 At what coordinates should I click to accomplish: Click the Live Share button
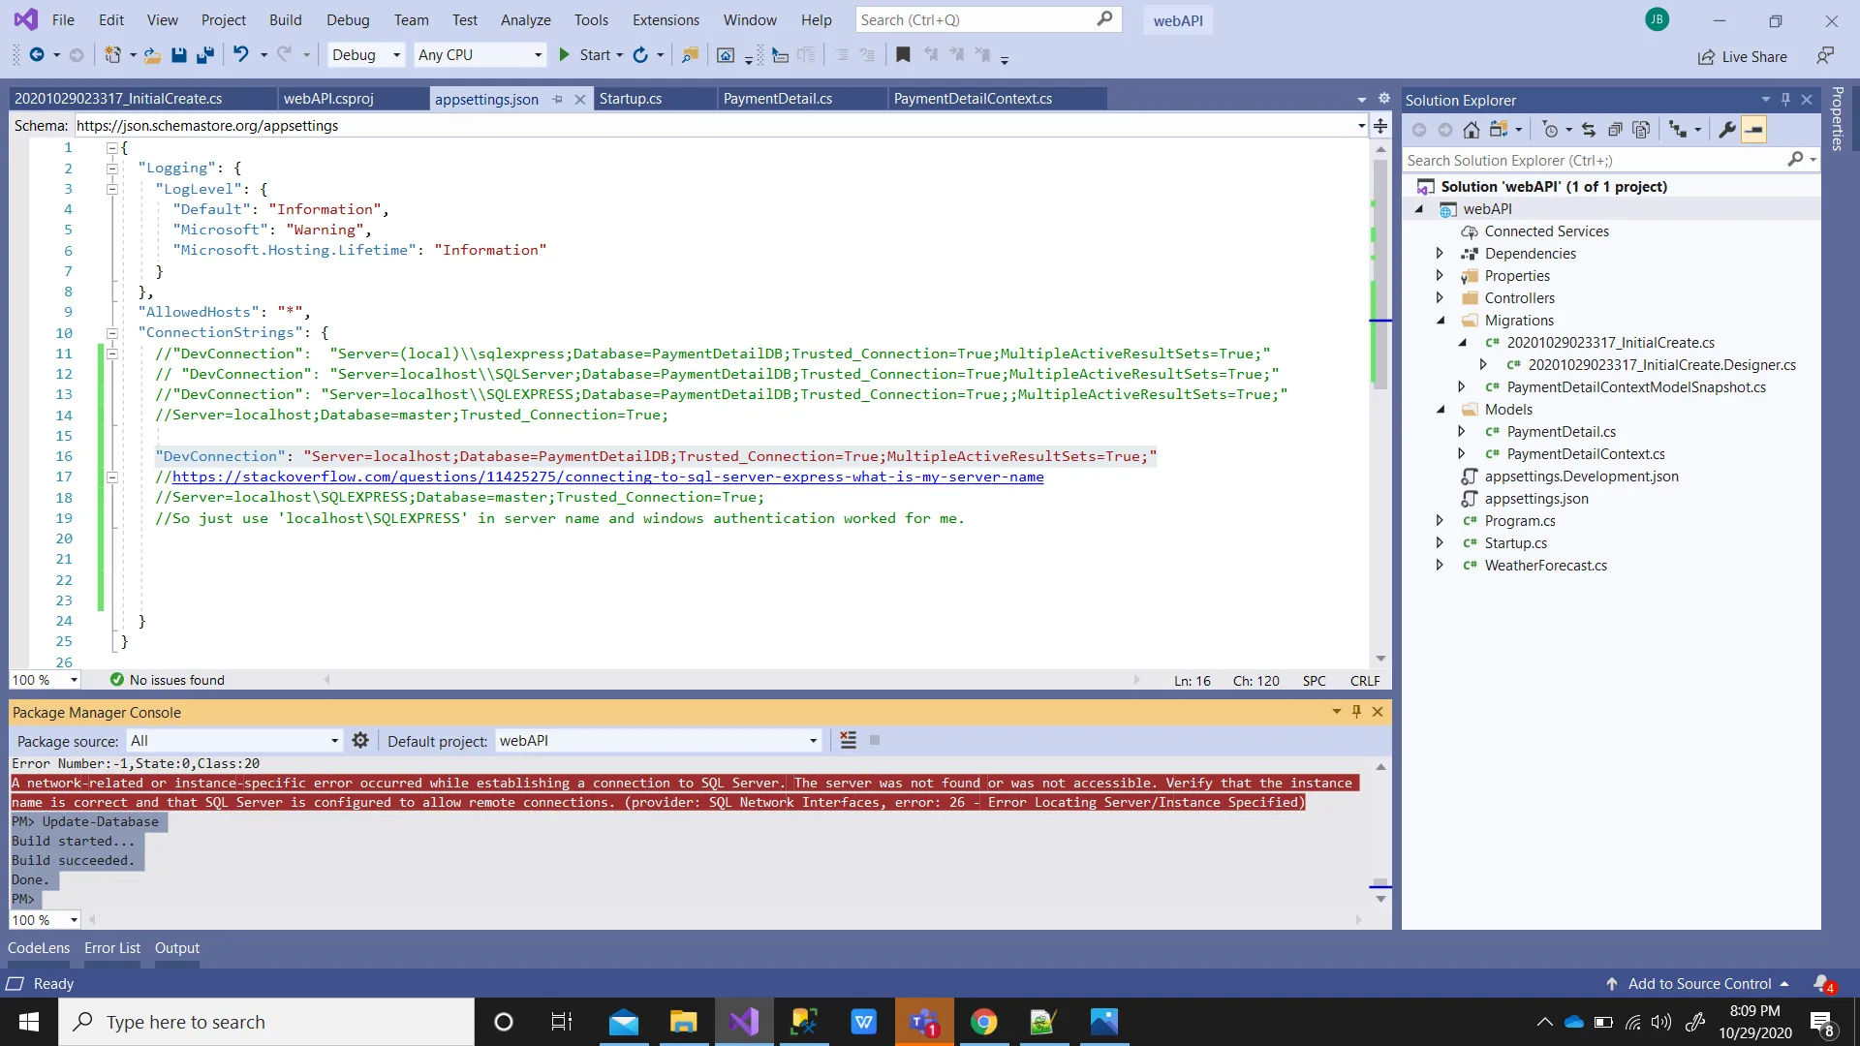tap(1742, 56)
